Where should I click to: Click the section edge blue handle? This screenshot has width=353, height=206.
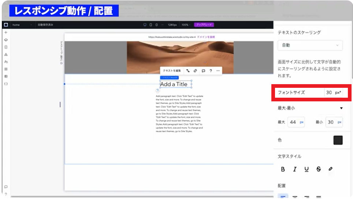[x=64, y=84]
